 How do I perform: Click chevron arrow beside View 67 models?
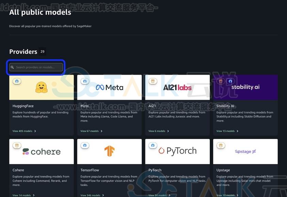coord(101,131)
